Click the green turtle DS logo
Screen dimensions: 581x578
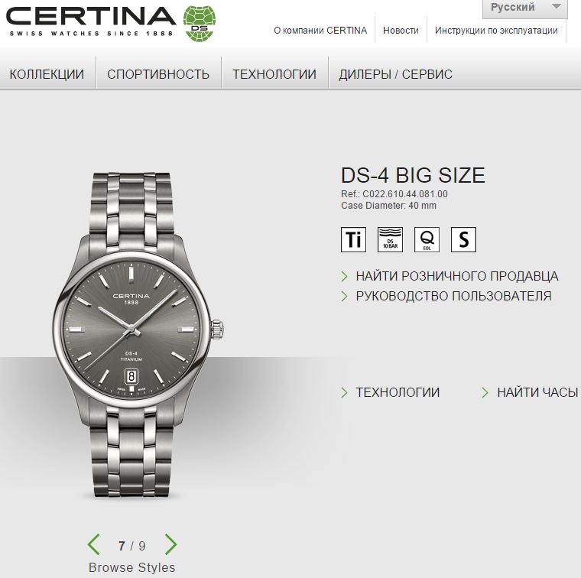[x=200, y=23]
